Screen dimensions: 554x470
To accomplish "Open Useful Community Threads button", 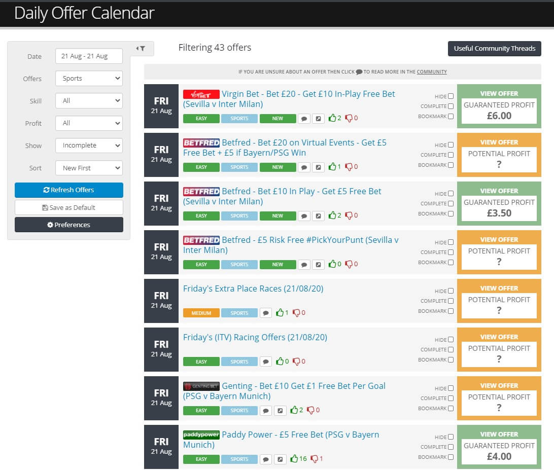I will 494,49.
